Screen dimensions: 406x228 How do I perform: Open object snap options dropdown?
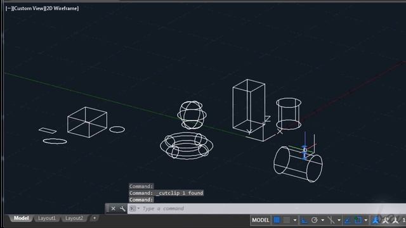click(x=365, y=220)
